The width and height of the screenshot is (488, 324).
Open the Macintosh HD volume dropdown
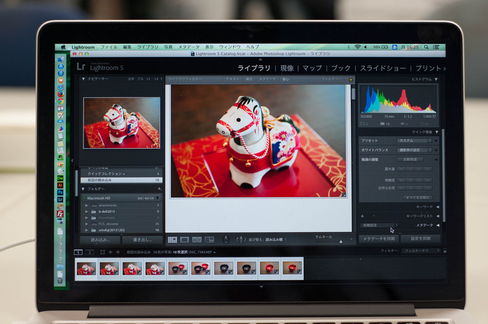click(157, 198)
